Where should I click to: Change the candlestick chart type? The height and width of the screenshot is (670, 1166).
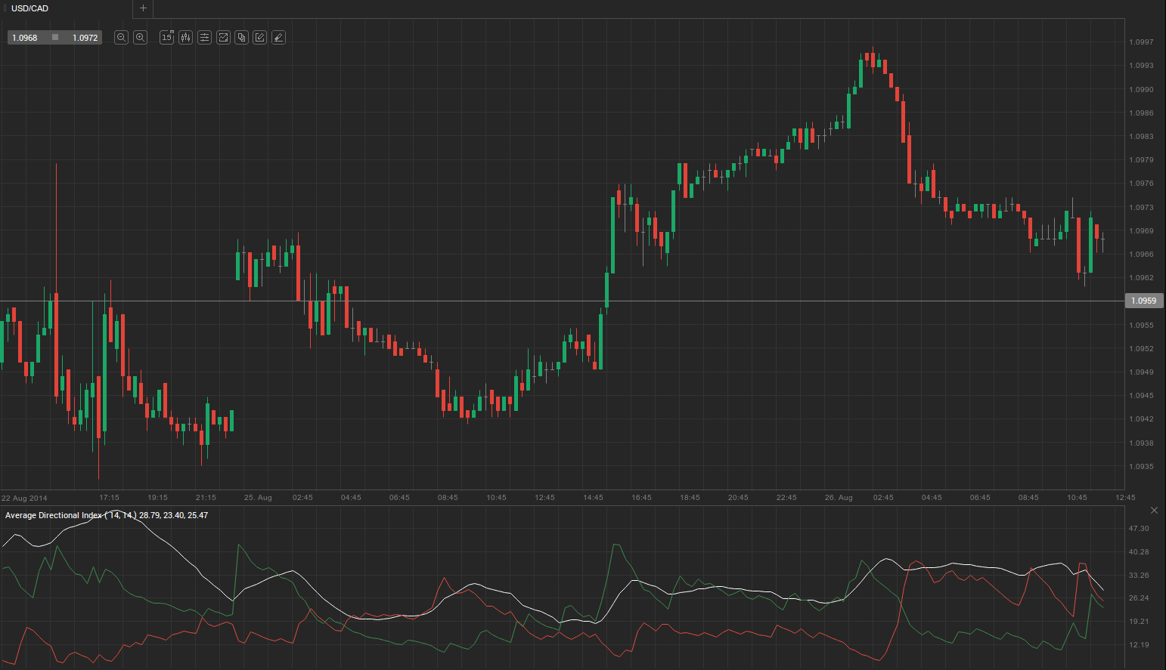[x=186, y=37]
